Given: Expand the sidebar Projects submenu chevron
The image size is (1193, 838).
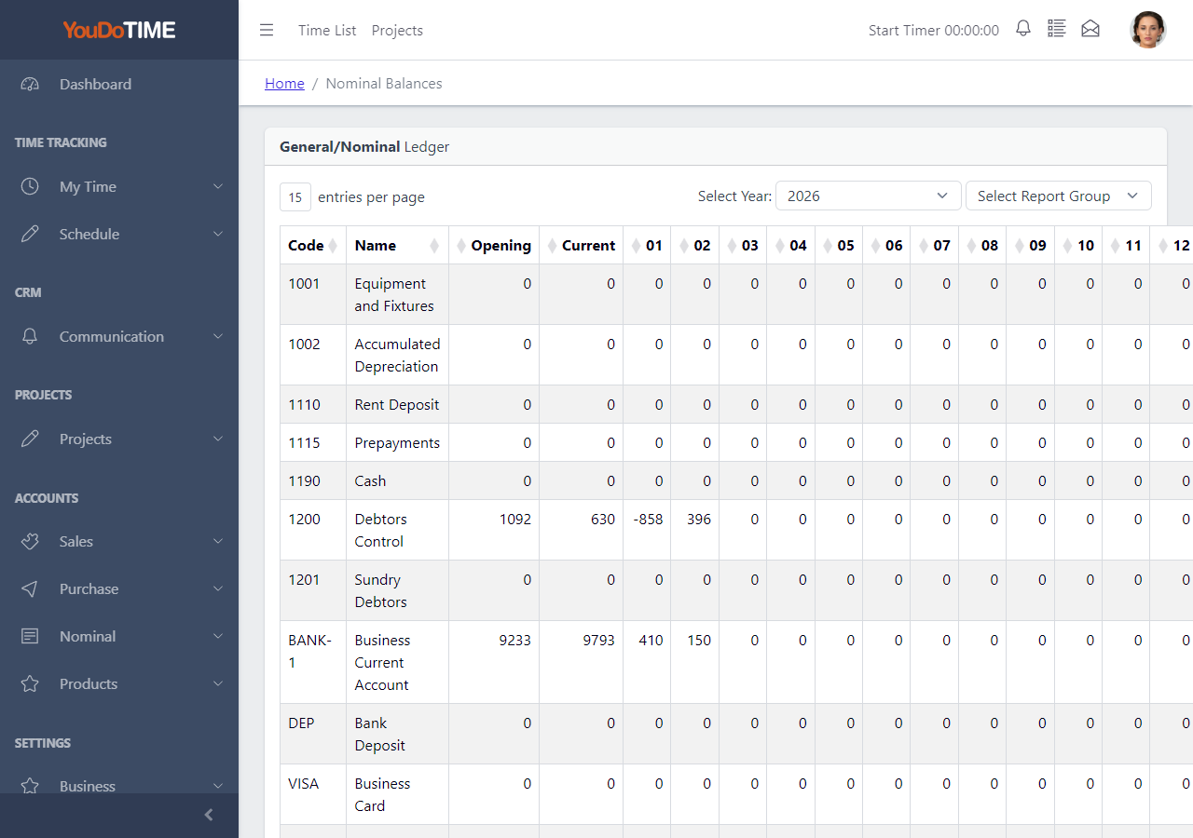Looking at the screenshot, I should coord(218,439).
